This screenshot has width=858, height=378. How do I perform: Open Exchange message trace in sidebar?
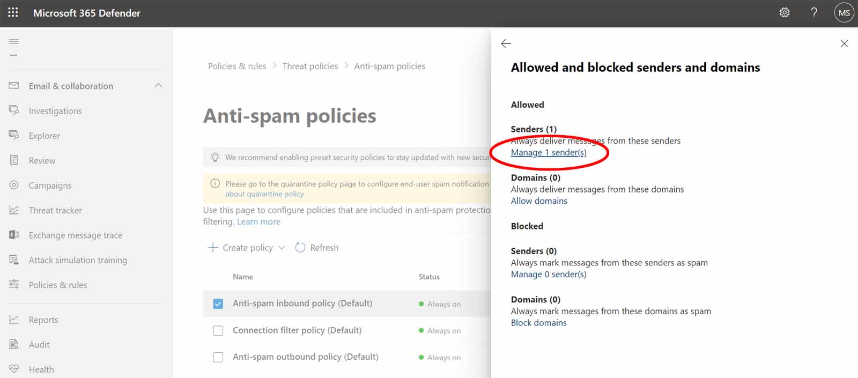coord(76,235)
